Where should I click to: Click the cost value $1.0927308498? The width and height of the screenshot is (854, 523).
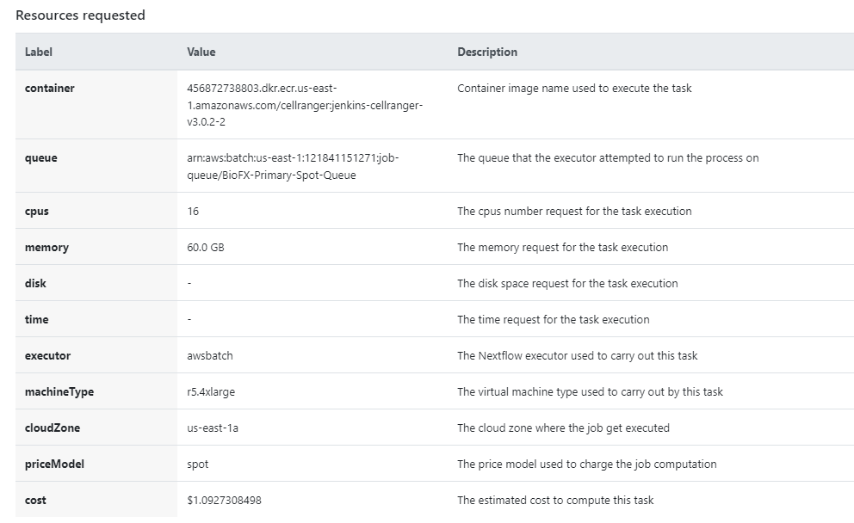pyautogui.click(x=224, y=500)
